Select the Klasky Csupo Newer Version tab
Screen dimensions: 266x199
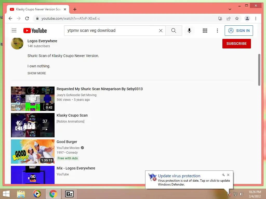[38, 9]
